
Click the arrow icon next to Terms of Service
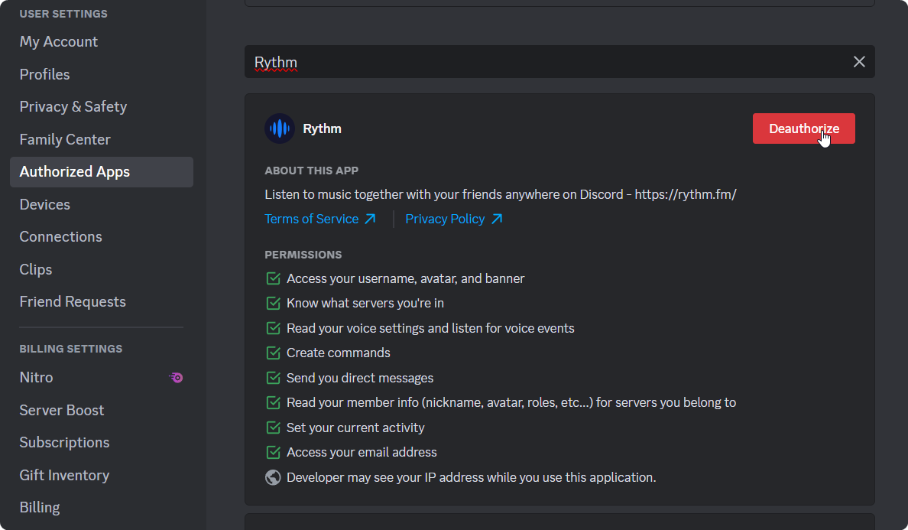[x=371, y=219]
